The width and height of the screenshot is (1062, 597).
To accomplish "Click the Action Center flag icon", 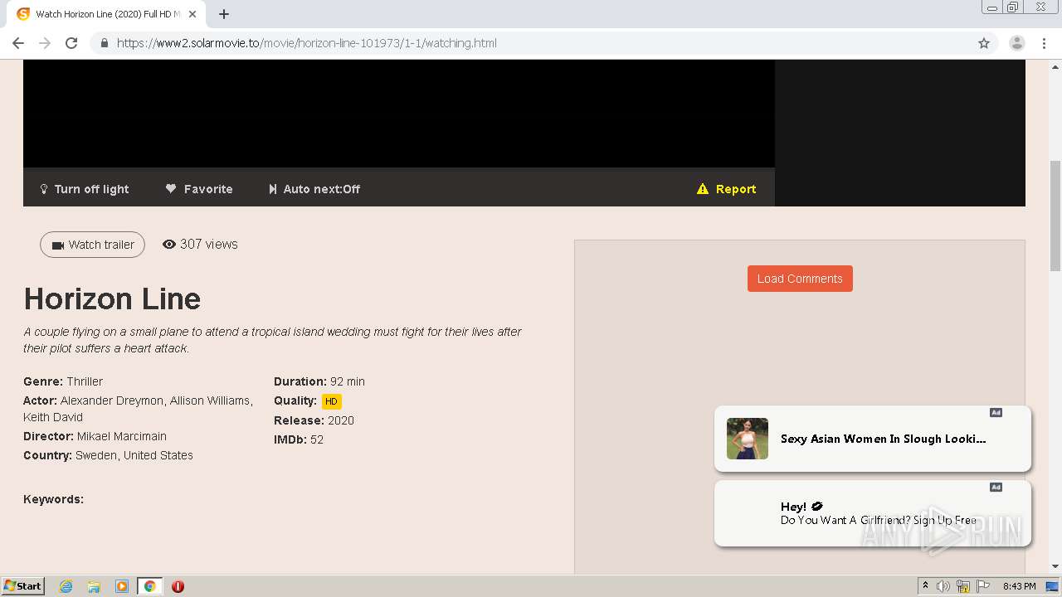I will tap(983, 586).
